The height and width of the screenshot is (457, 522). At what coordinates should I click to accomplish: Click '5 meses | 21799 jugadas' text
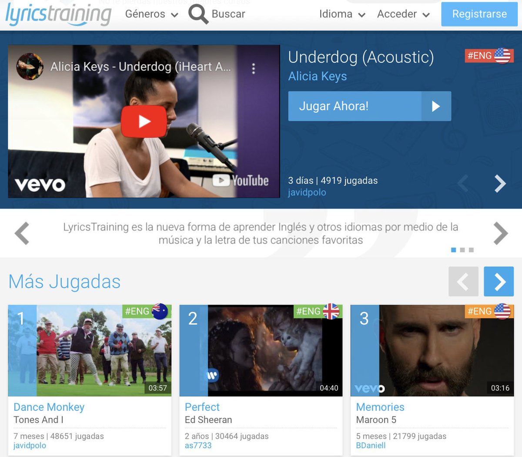pyautogui.click(x=401, y=436)
